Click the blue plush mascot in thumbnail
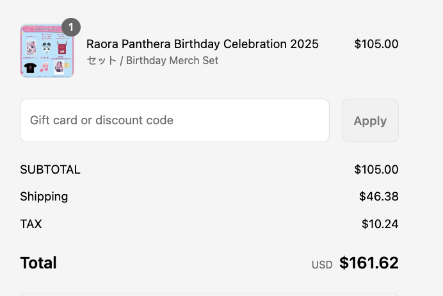 click(x=47, y=47)
